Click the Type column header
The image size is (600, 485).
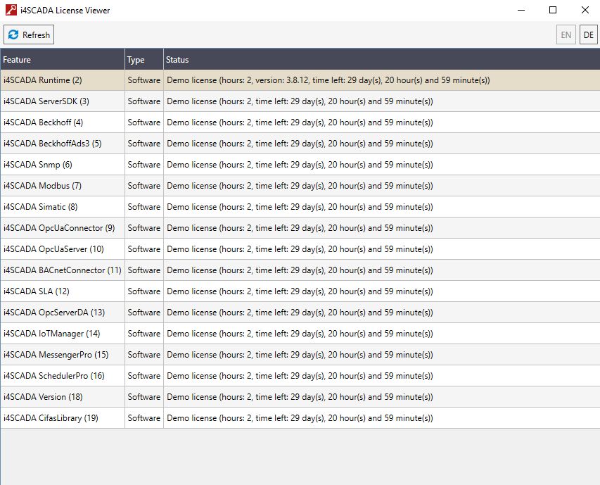144,59
